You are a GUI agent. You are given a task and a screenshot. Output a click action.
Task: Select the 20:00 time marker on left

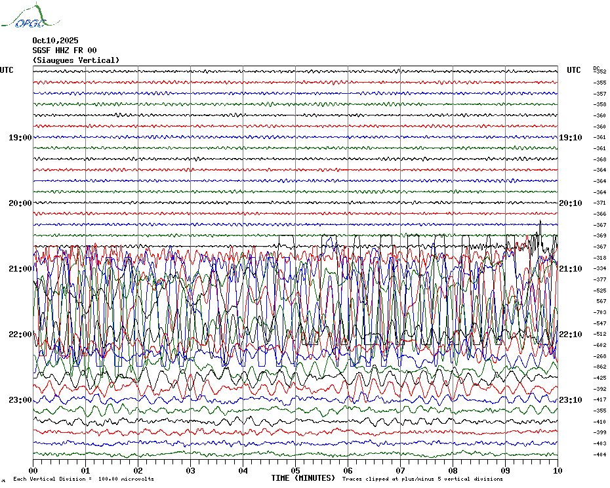(x=20, y=203)
